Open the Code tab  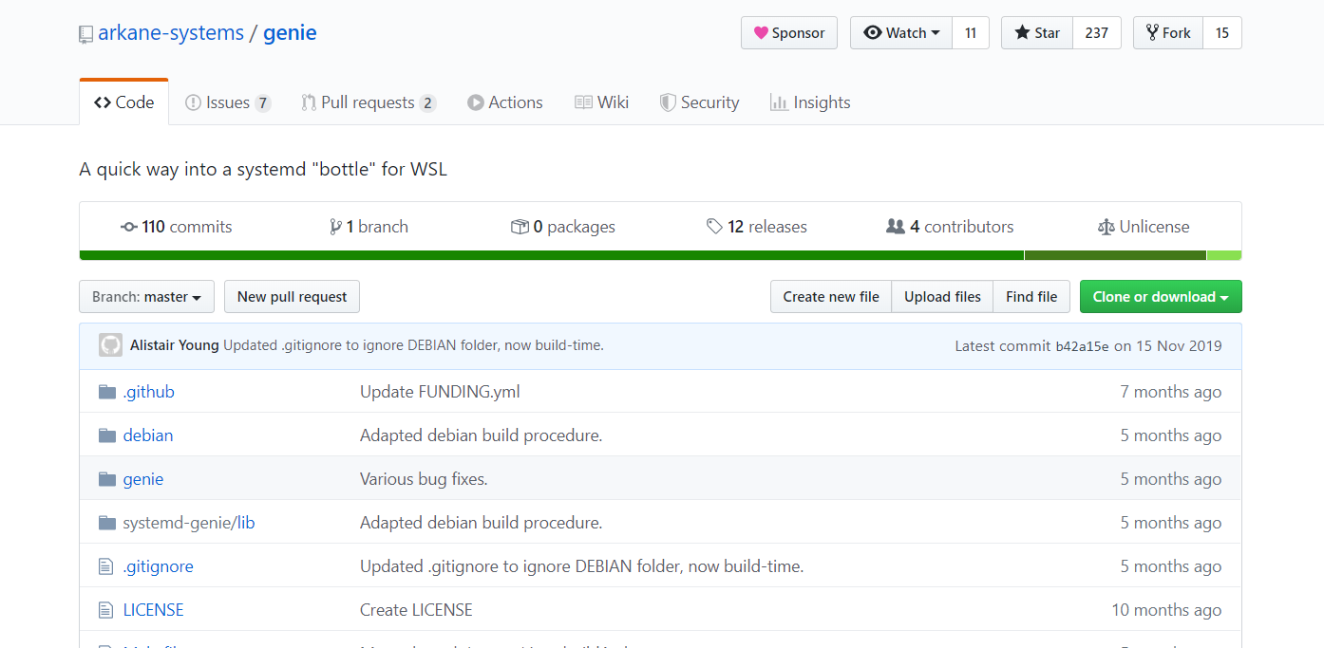pyautogui.click(x=123, y=102)
